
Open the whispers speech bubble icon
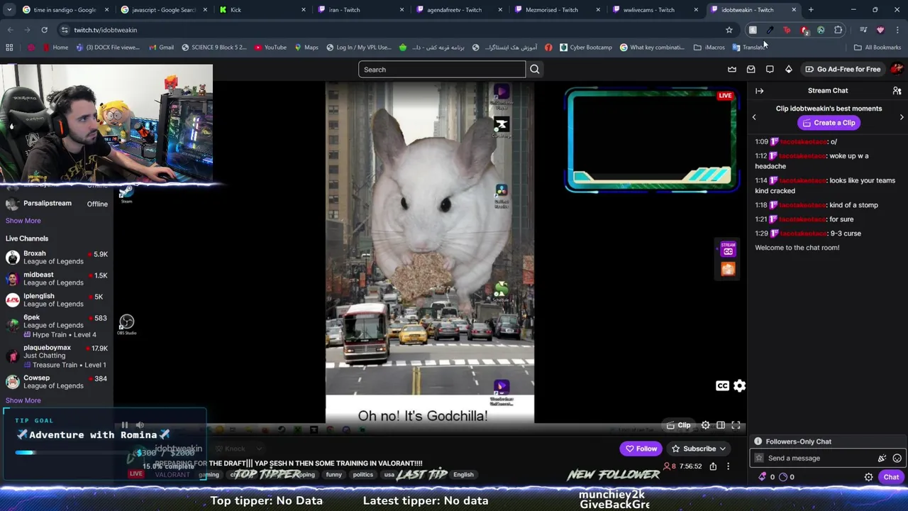(x=770, y=70)
